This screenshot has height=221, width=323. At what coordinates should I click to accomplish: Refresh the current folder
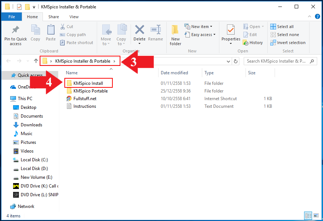[236, 61]
